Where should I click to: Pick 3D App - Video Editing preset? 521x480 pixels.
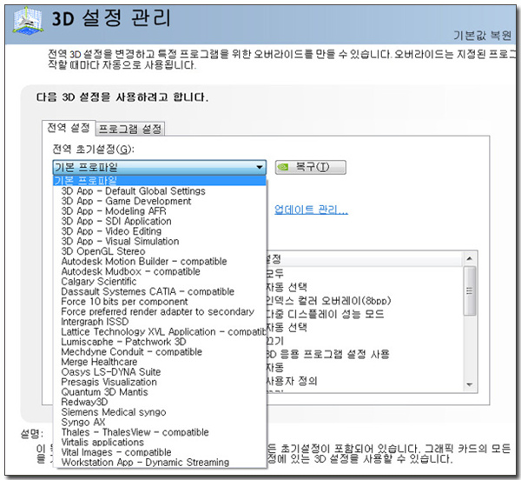tap(111, 231)
